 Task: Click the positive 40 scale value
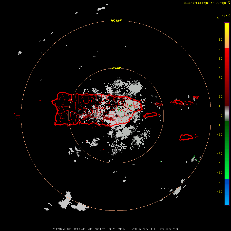tap(220, 77)
